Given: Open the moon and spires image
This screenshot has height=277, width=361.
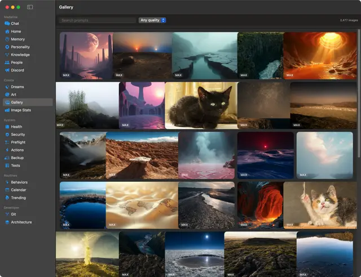Looking at the screenshot, I should pyautogui.click(x=86, y=56).
